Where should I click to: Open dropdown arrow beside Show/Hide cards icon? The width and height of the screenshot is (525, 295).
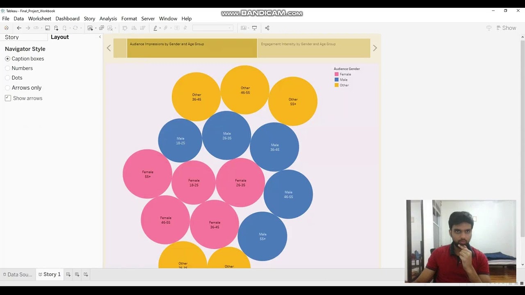pyautogui.click(x=249, y=28)
